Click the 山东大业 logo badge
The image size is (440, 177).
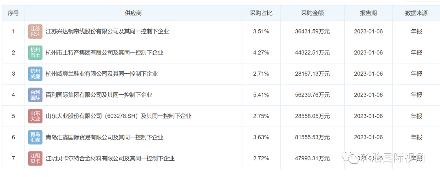pyautogui.click(x=35, y=116)
